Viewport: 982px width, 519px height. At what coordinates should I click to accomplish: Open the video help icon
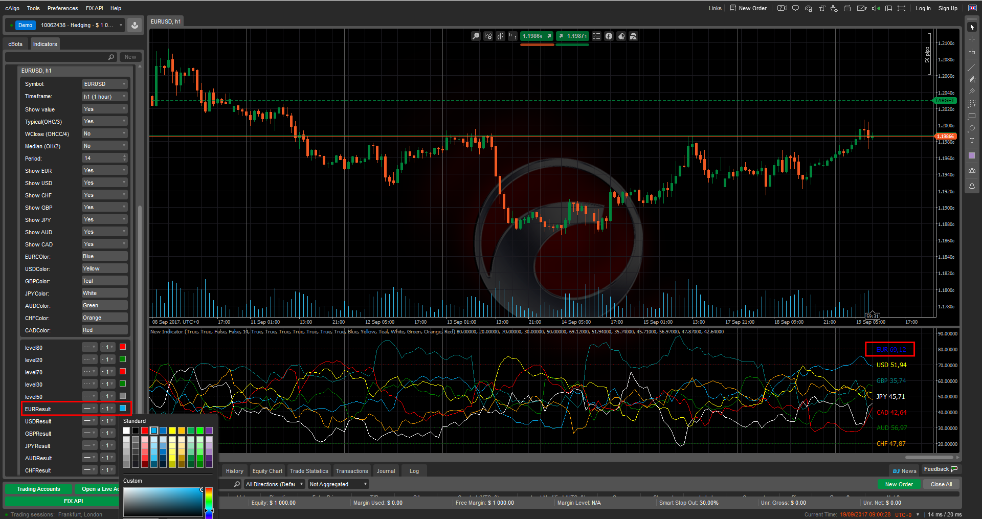click(782, 8)
